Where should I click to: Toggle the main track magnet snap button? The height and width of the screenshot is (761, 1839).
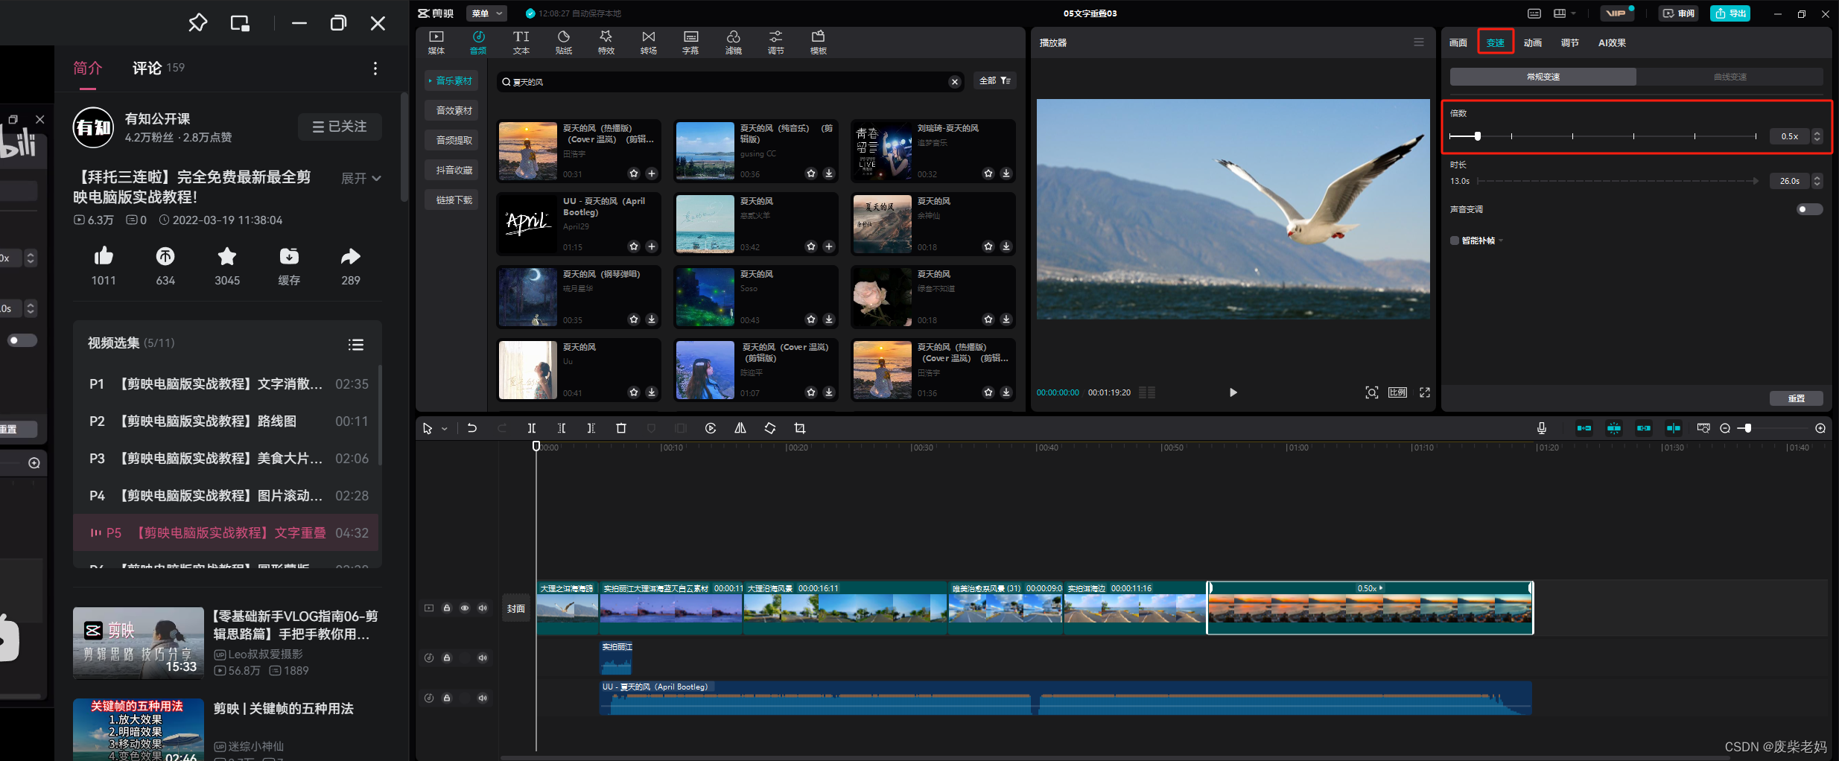click(1584, 428)
